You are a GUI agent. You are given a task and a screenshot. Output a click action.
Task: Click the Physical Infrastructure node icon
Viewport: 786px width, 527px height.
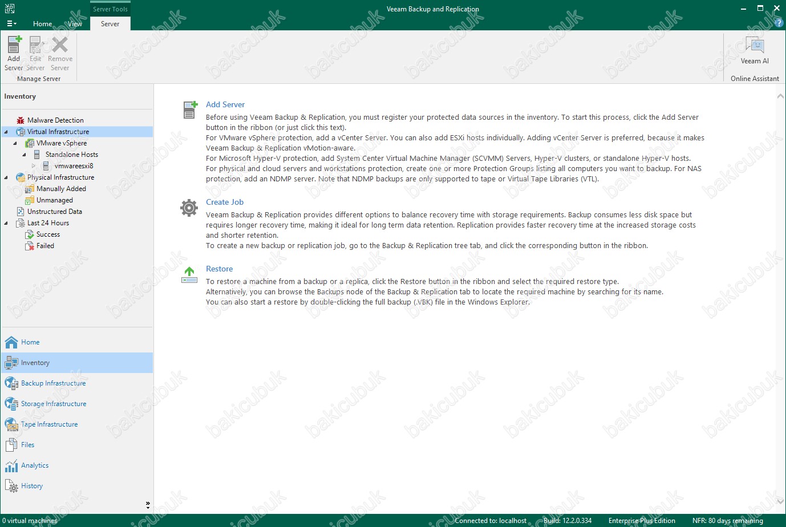click(x=21, y=177)
